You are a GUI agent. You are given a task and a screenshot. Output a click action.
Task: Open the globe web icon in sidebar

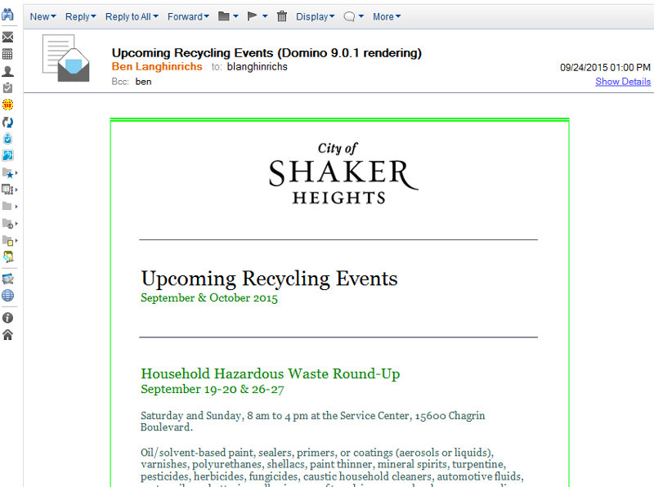tap(7, 296)
